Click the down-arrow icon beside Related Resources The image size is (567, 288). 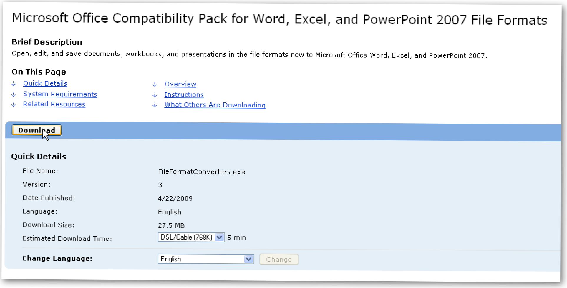14,104
